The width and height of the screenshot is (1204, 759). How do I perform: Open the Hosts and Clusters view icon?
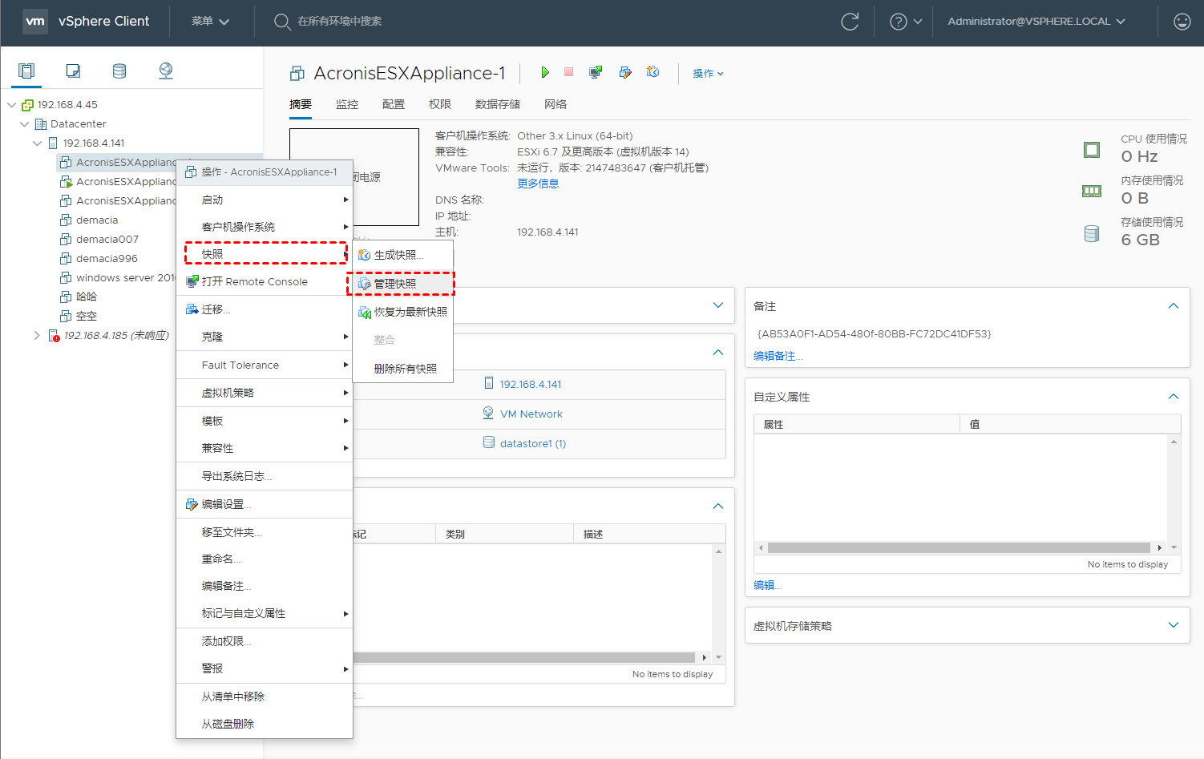tap(26, 71)
